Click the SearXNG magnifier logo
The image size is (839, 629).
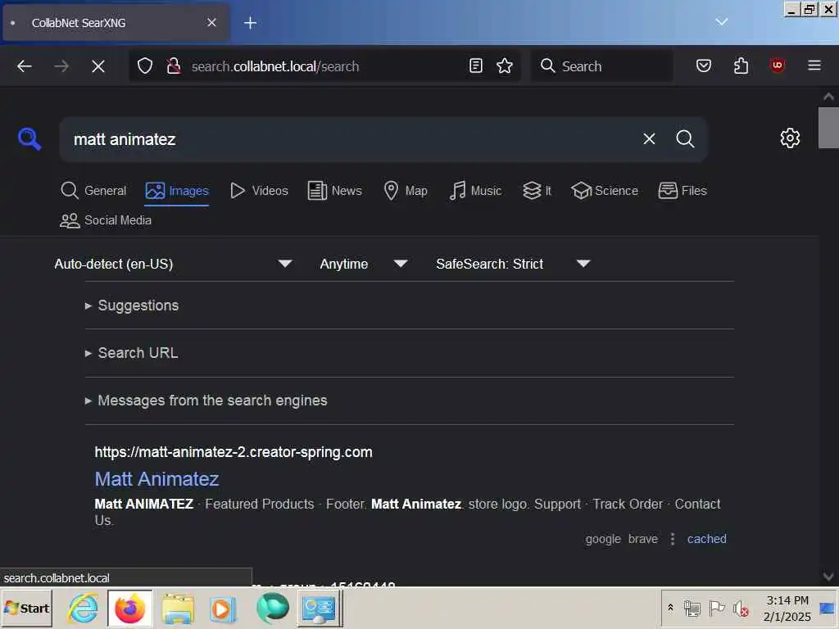(x=29, y=139)
